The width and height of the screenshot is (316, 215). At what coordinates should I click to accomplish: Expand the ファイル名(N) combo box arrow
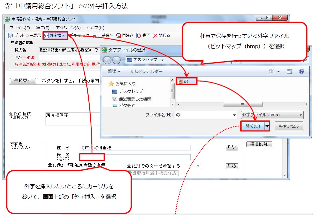[x=234, y=115]
